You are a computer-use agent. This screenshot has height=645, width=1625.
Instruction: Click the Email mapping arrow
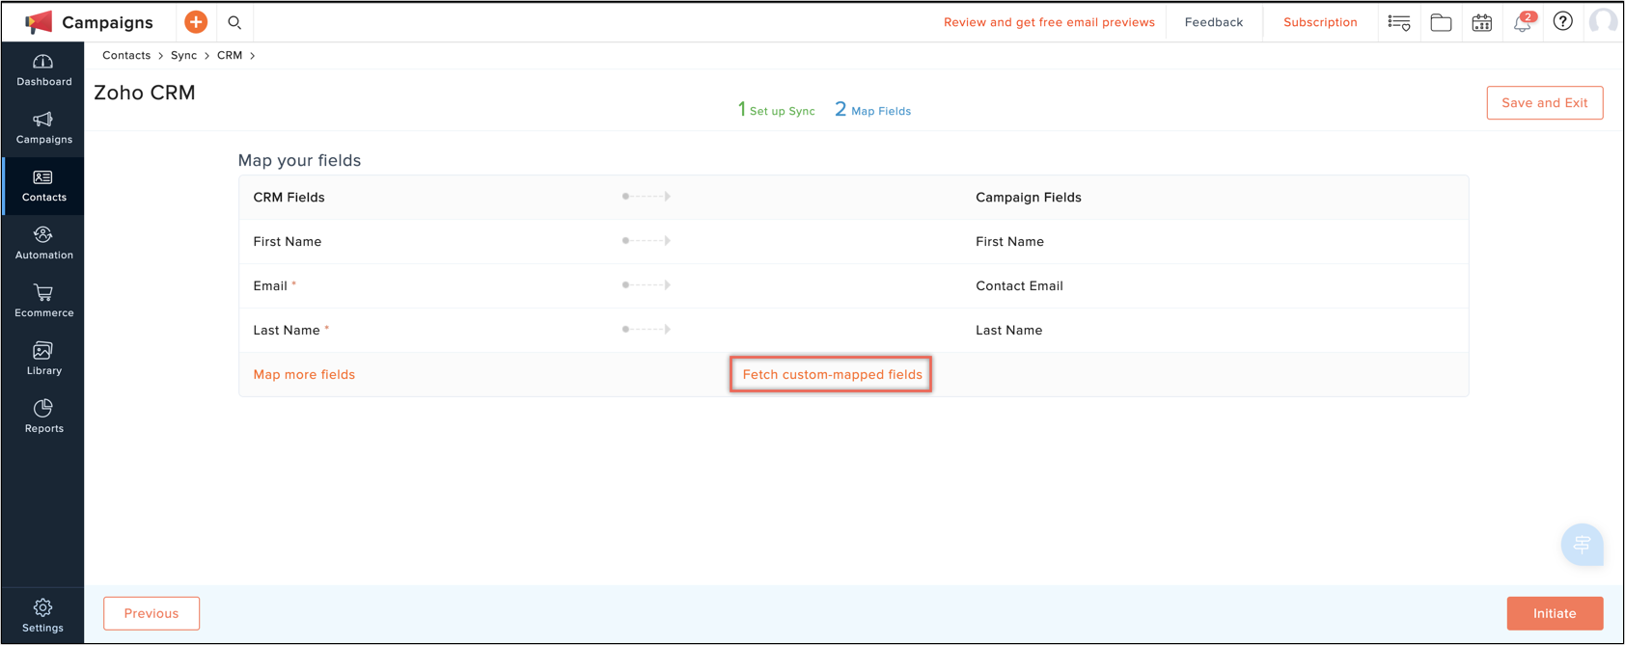[647, 285]
